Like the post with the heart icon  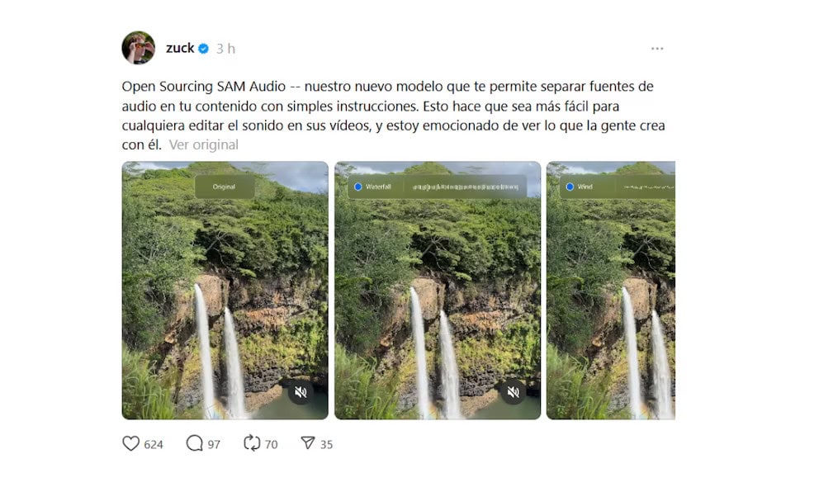click(130, 443)
